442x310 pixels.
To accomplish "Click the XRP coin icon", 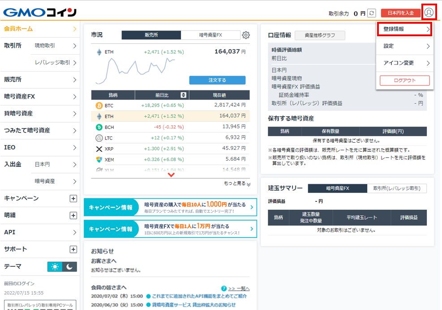I will click(99, 149).
